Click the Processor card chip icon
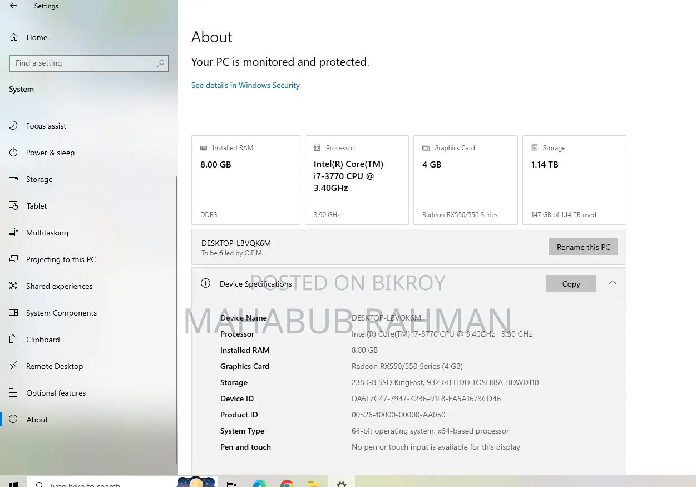The image size is (696, 487). 317,148
